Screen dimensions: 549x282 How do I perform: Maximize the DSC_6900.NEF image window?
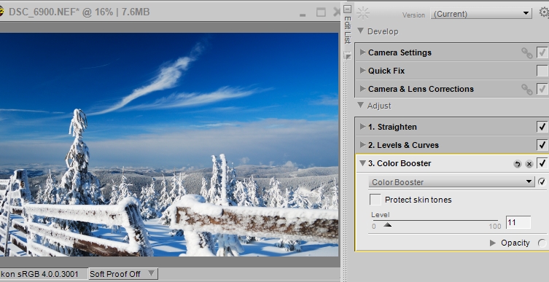tap(321, 12)
